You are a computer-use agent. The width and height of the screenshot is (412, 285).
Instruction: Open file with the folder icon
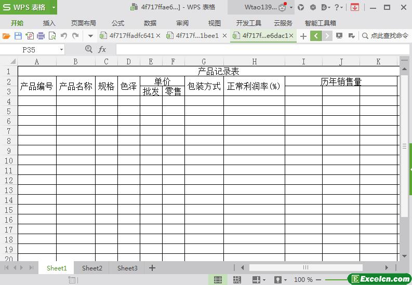pos(6,36)
